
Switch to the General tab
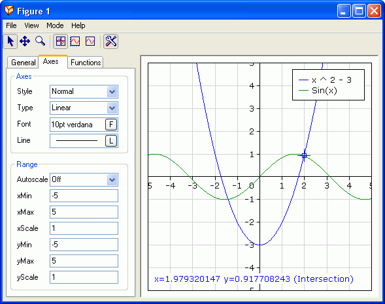click(24, 63)
